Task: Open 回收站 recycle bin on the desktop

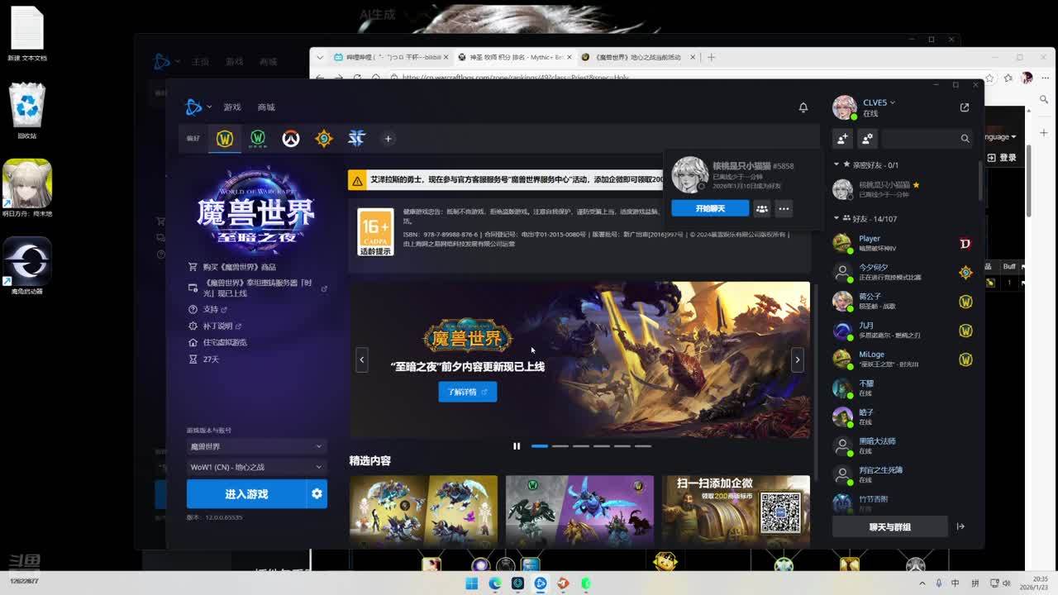Action: click(27, 111)
